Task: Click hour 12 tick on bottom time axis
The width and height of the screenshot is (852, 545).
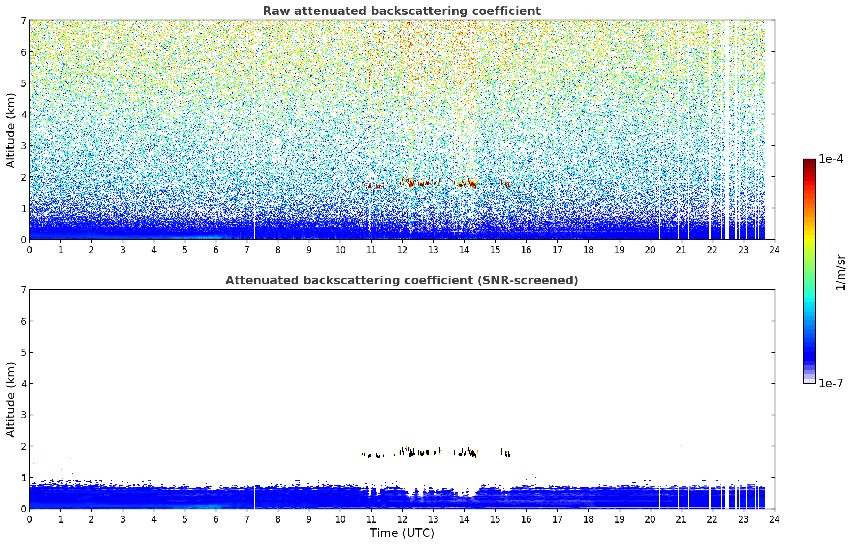Action: tap(402, 519)
